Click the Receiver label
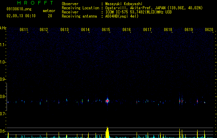 point(70,12)
